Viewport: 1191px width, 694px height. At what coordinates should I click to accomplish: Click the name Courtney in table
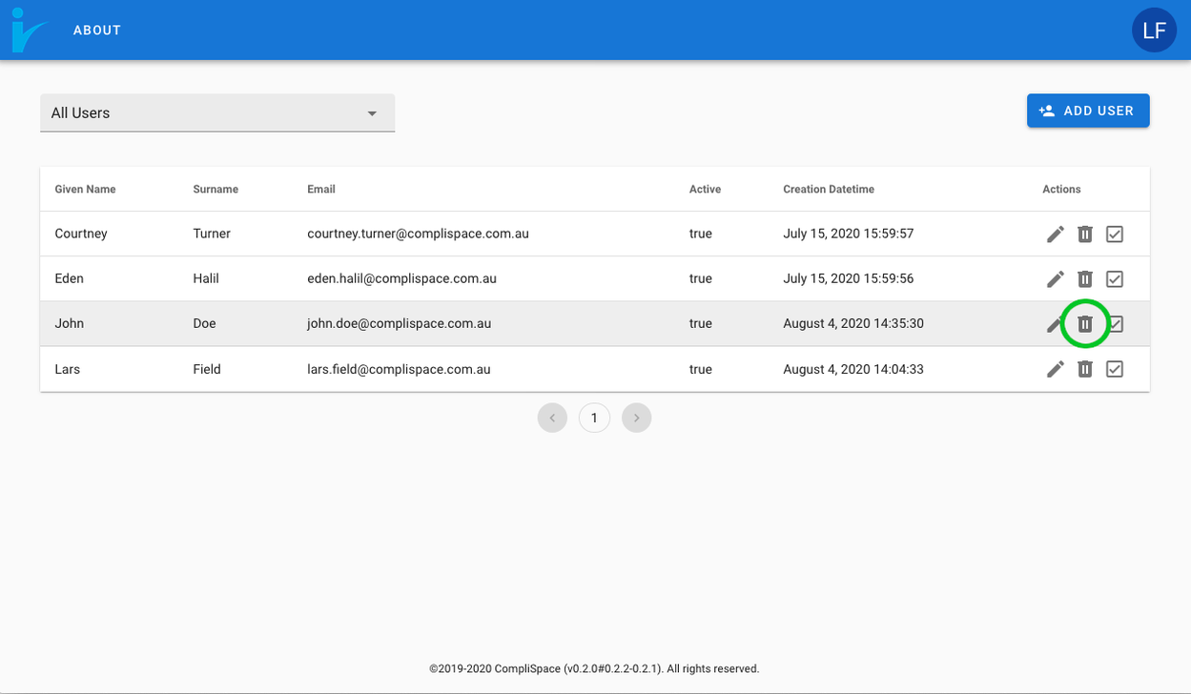point(81,234)
